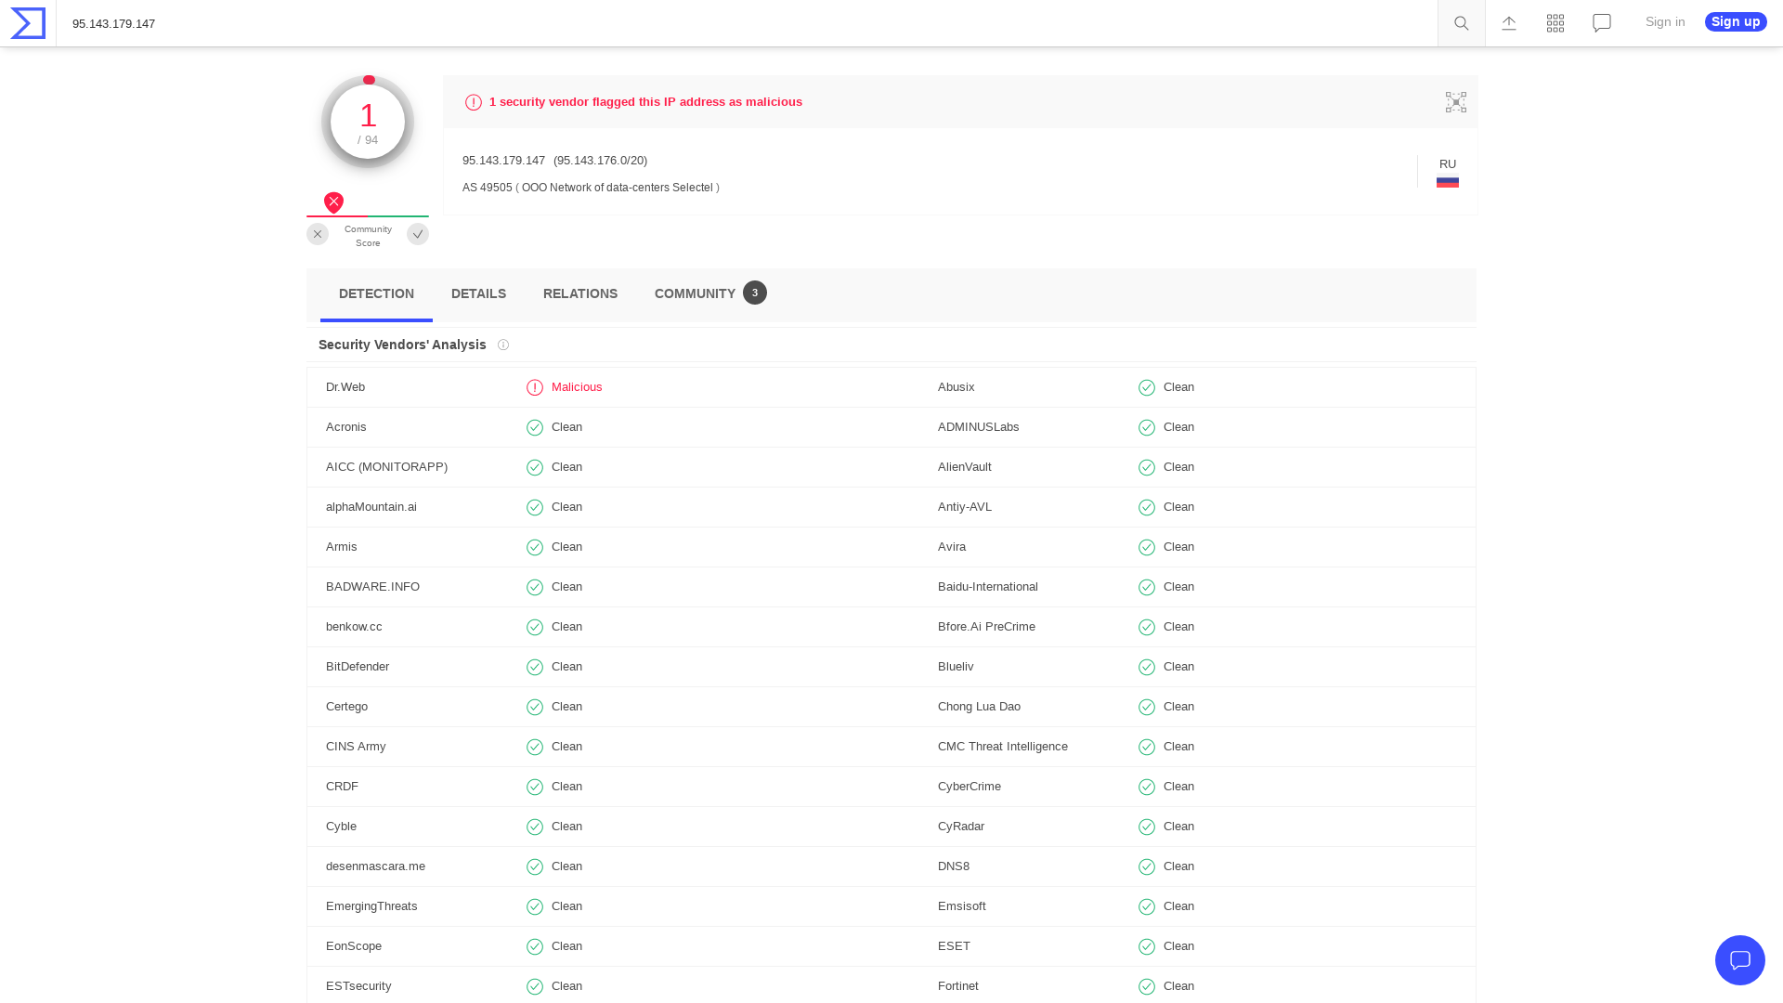The image size is (1783, 1003).
Task: Click the info icon next to Security Vendors' Analysis
Action: pyautogui.click(x=503, y=345)
